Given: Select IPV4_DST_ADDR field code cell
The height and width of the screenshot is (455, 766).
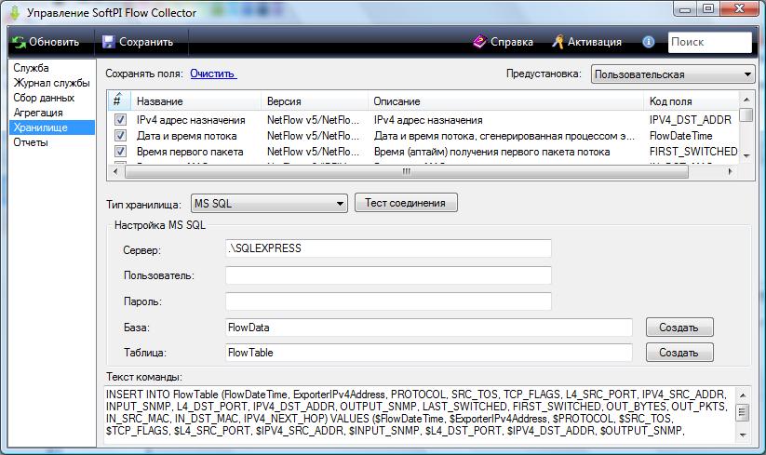Looking at the screenshot, I should [691, 120].
